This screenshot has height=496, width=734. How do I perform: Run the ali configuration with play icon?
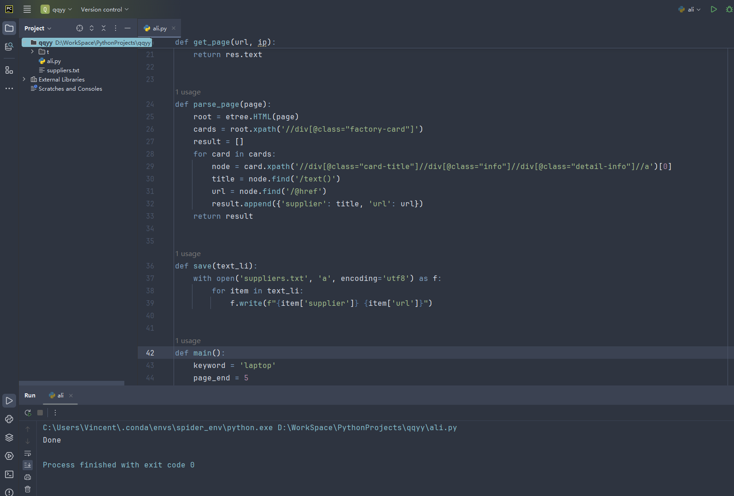(713, 9)
